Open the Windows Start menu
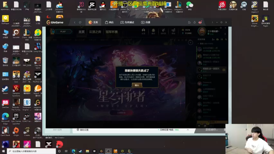The height and width of the screenshot is (154, 274). coord(3,151)
